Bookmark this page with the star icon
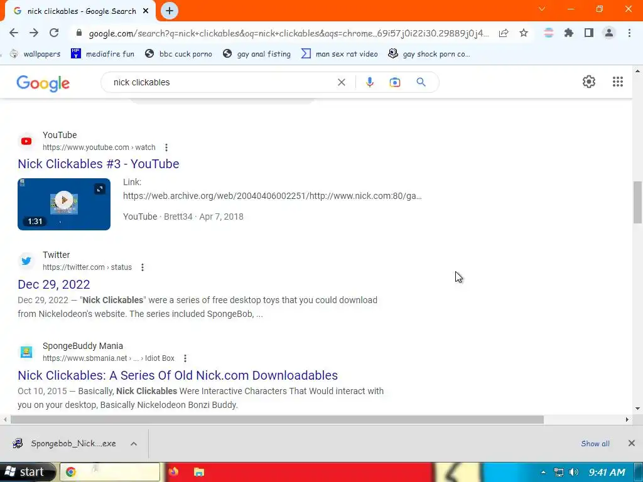This screenshot has width=643, height=482. [x=524, y=33]
